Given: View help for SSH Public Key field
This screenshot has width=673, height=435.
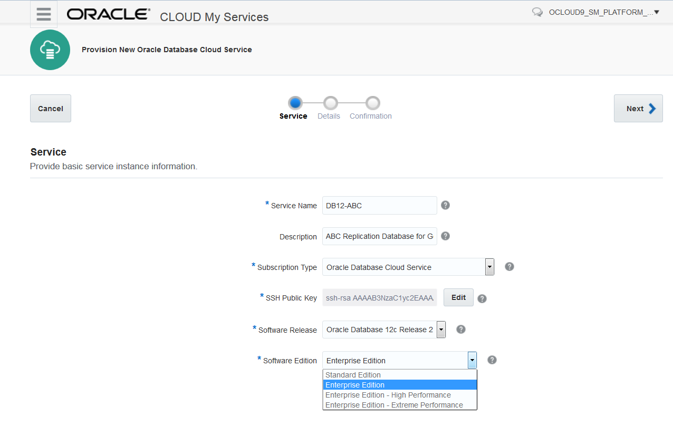Looking at the screenshot, I should pos(482,298).
